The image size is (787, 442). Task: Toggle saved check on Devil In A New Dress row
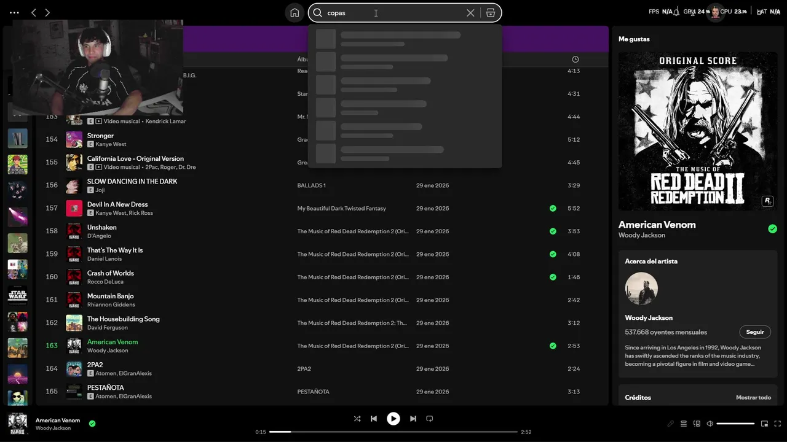(553, 208)
